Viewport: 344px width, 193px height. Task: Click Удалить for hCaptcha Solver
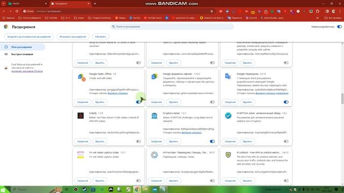tap(174, 142)
